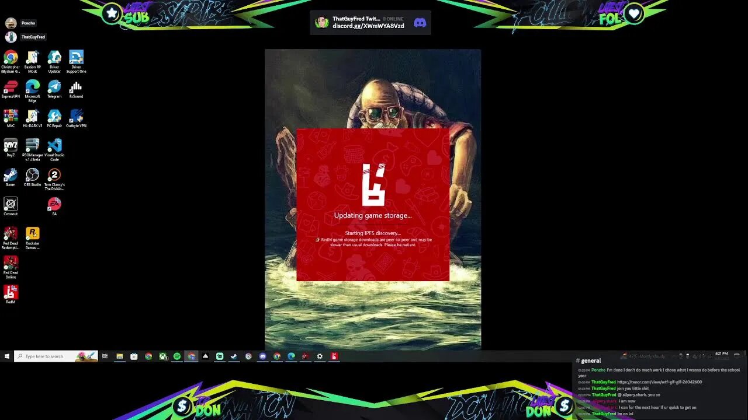This screenshot has height=420, width=748.
Task: Launch Driver Updater from the desktop
Action: (x=54, y=61)
